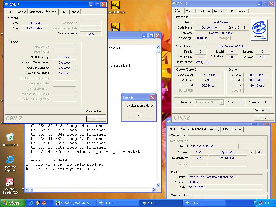This screenshot has height=207, width=276.
Task: Click Bus Speed value 66.8 MHz
Action: [208, 85]
